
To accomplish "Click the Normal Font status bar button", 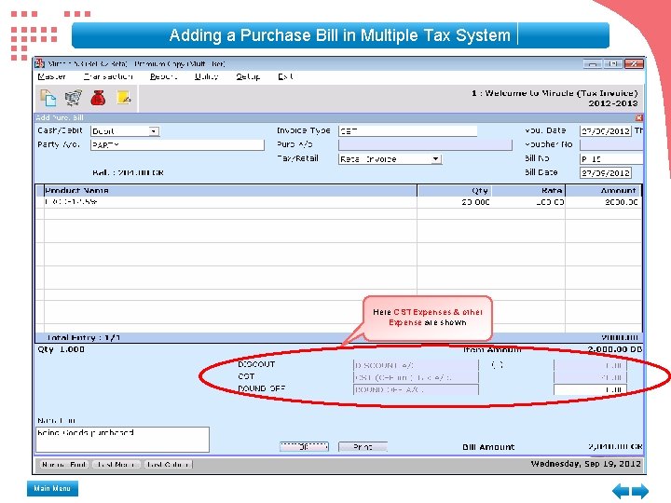I will 63,465.
